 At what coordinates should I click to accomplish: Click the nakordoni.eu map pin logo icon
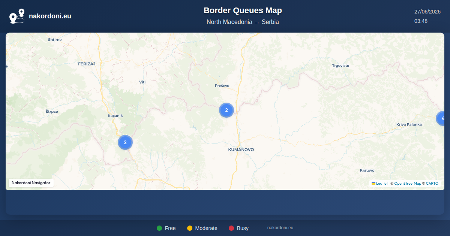(x=17, y=16)
